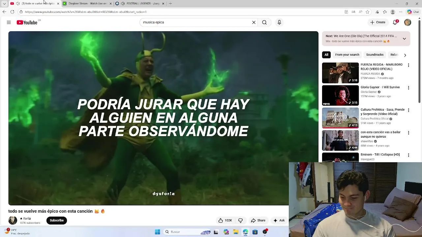Switch to the Dieglece Stream browser tab
This screenshot has height=237, width=422.
(87, 3)
